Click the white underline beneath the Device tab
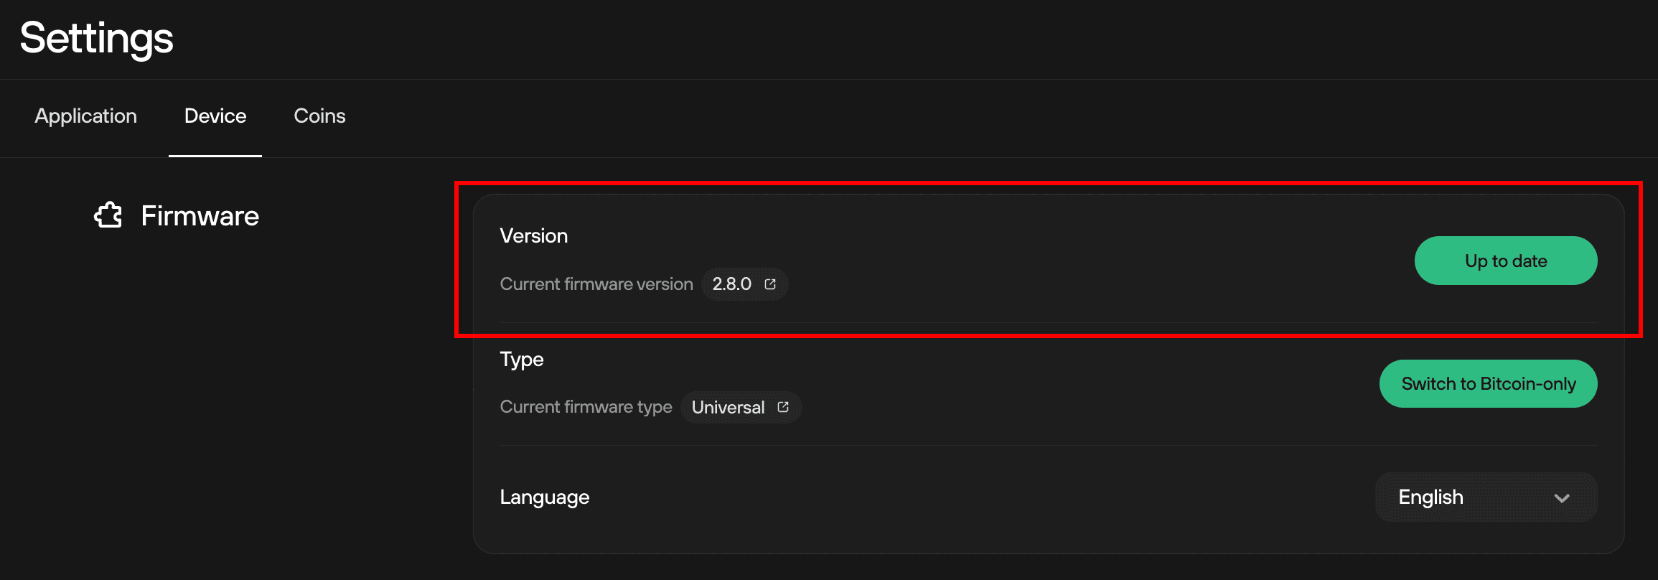 [215, 156]
